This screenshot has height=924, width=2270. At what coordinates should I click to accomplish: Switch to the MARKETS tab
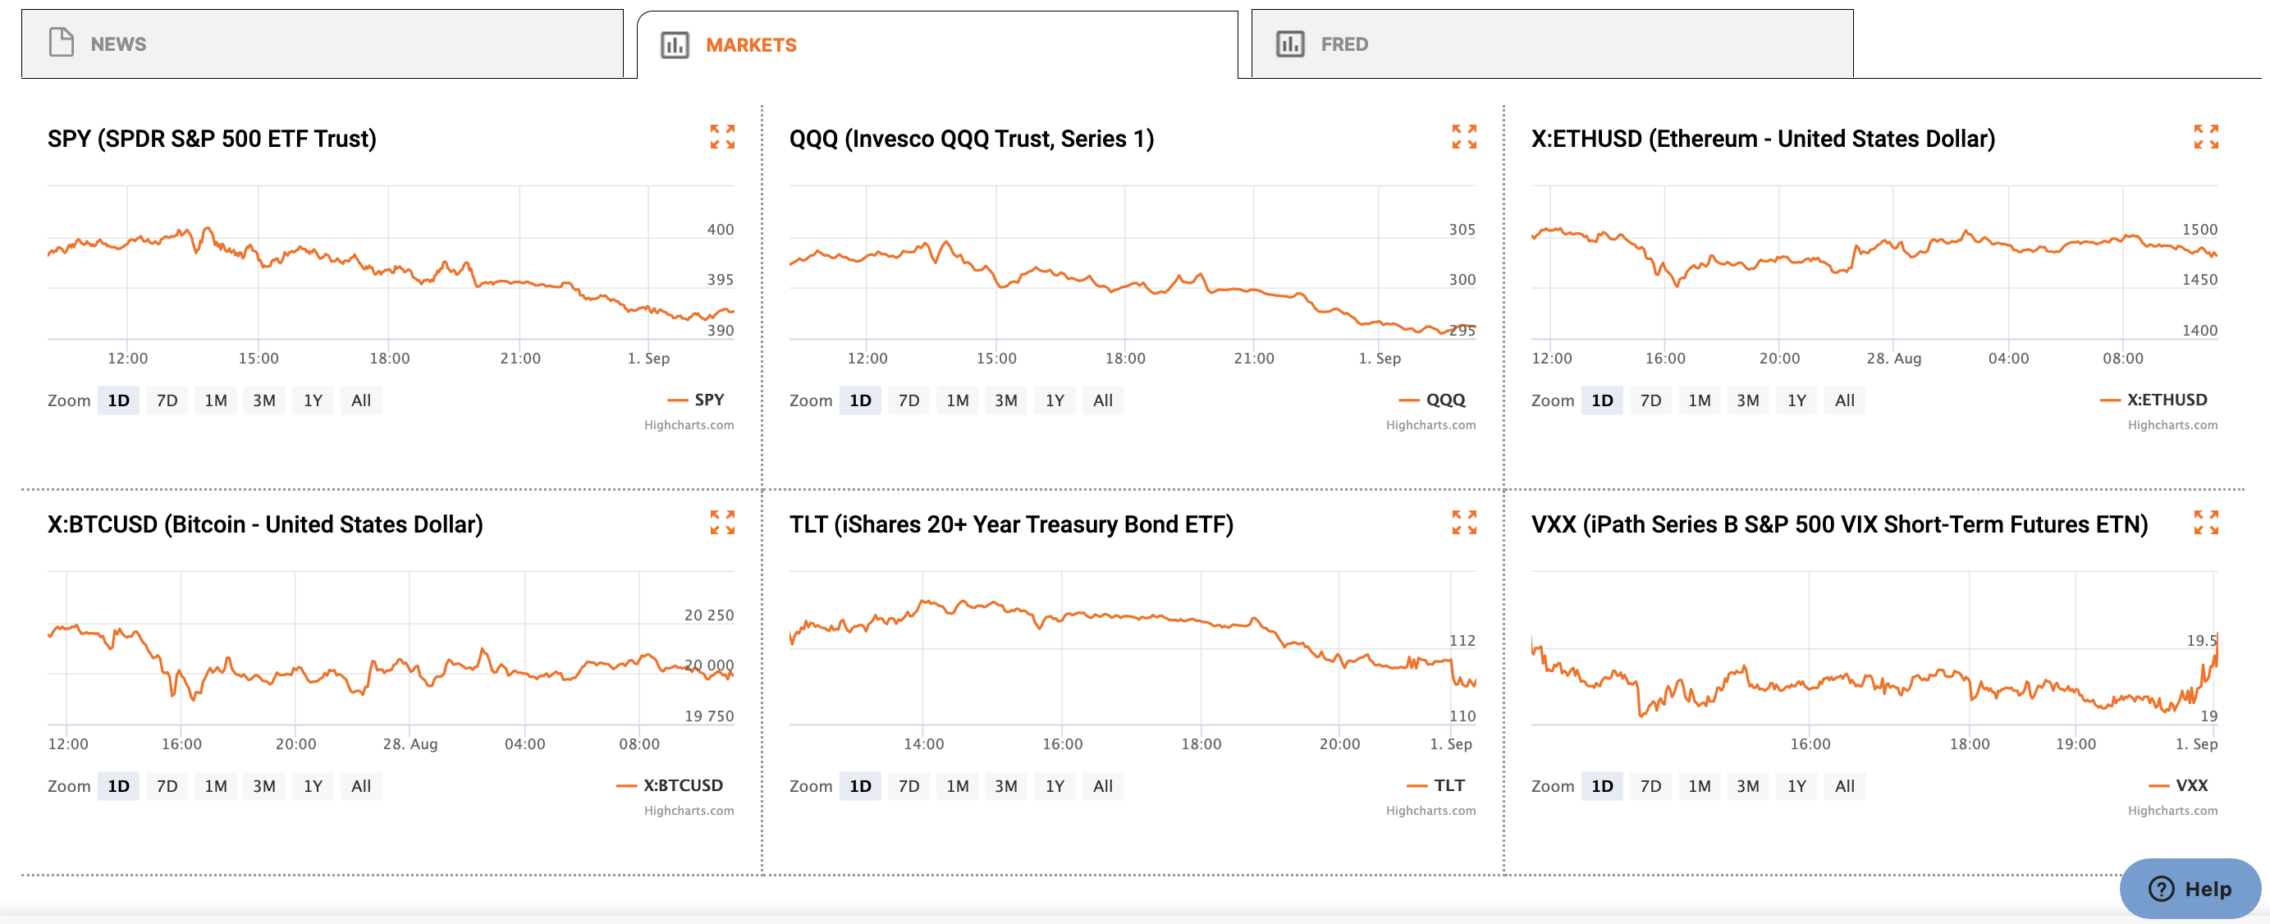tap(750, 45)
